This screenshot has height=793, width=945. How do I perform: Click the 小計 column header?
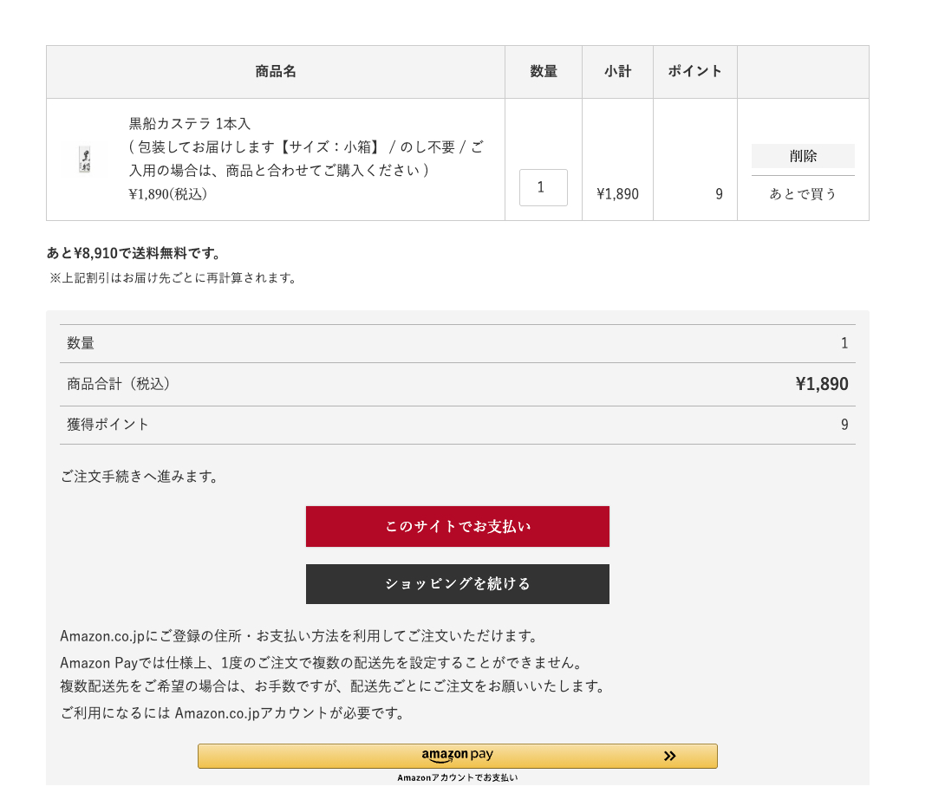[618, 72]
